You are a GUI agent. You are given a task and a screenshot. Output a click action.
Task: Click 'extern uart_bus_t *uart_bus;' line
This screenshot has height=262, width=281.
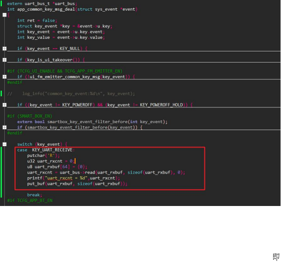click(x=42, y=4)
